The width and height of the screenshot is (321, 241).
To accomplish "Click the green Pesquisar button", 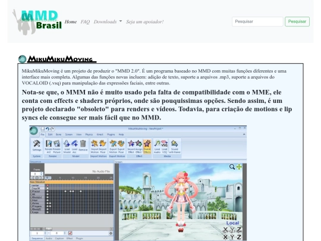I will pyautogui.click(x=297, y=21).
